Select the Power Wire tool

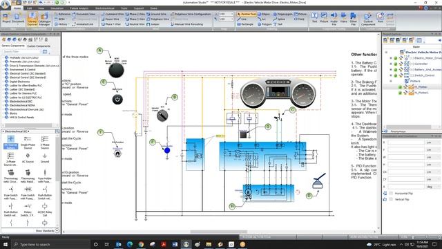(x=110, y=19)
